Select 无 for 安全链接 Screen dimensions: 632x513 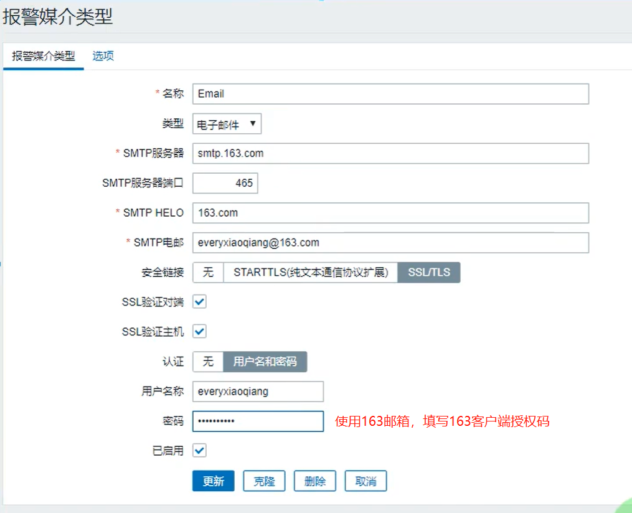pos(208,273)
